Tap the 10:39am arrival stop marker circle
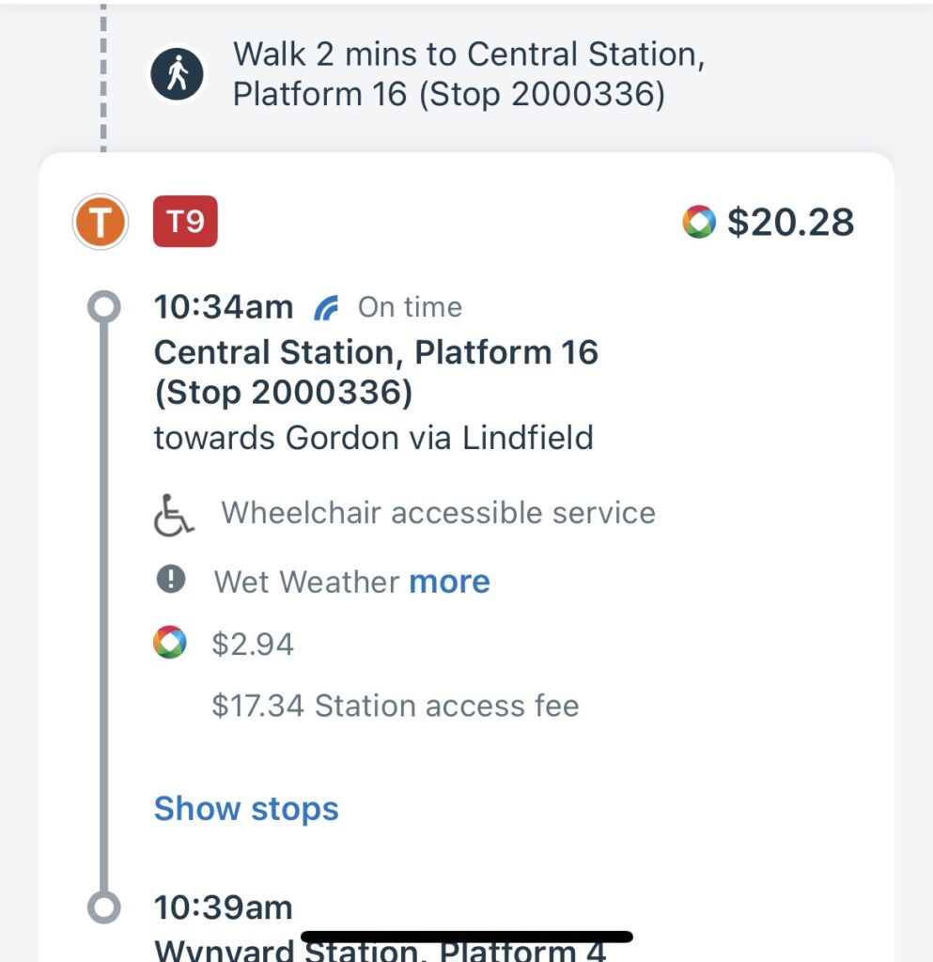This screenshot has width=933, height=962. click(x=103, y=907)
